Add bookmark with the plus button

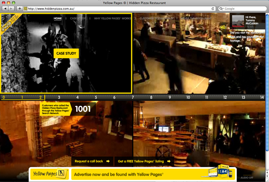(20, 8)
